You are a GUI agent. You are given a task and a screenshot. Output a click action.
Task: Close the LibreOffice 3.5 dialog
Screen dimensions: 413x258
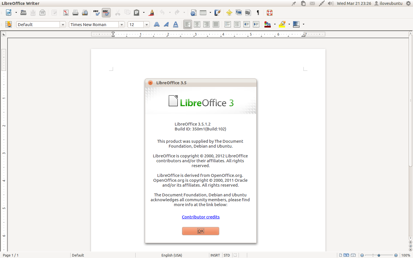click(x=150, y=83)
